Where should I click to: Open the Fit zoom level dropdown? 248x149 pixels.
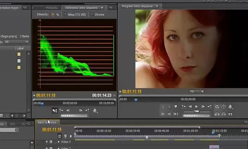pos(196,92)
